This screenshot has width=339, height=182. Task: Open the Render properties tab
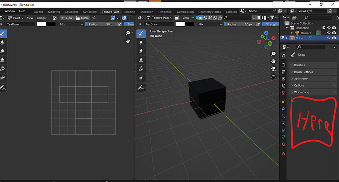(283, 65)
